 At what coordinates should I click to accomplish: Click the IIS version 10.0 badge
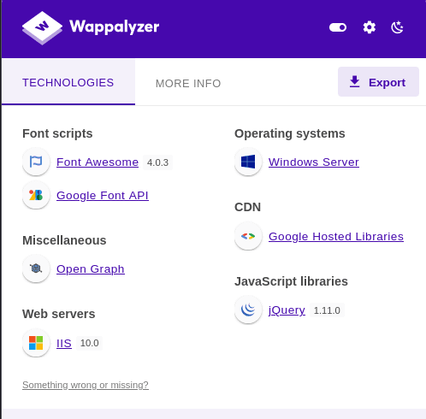point(89,343)
